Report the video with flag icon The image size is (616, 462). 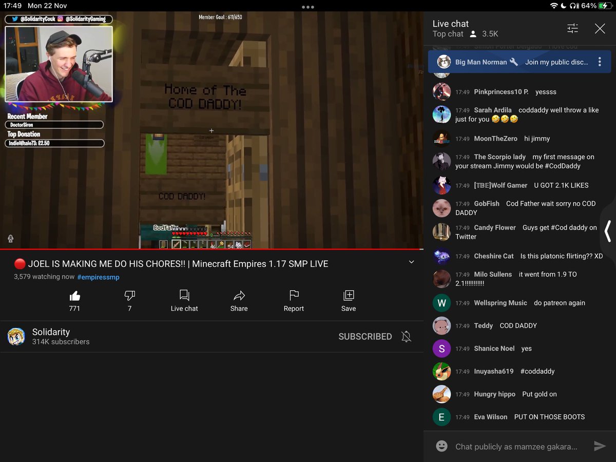tap(294, 301)
